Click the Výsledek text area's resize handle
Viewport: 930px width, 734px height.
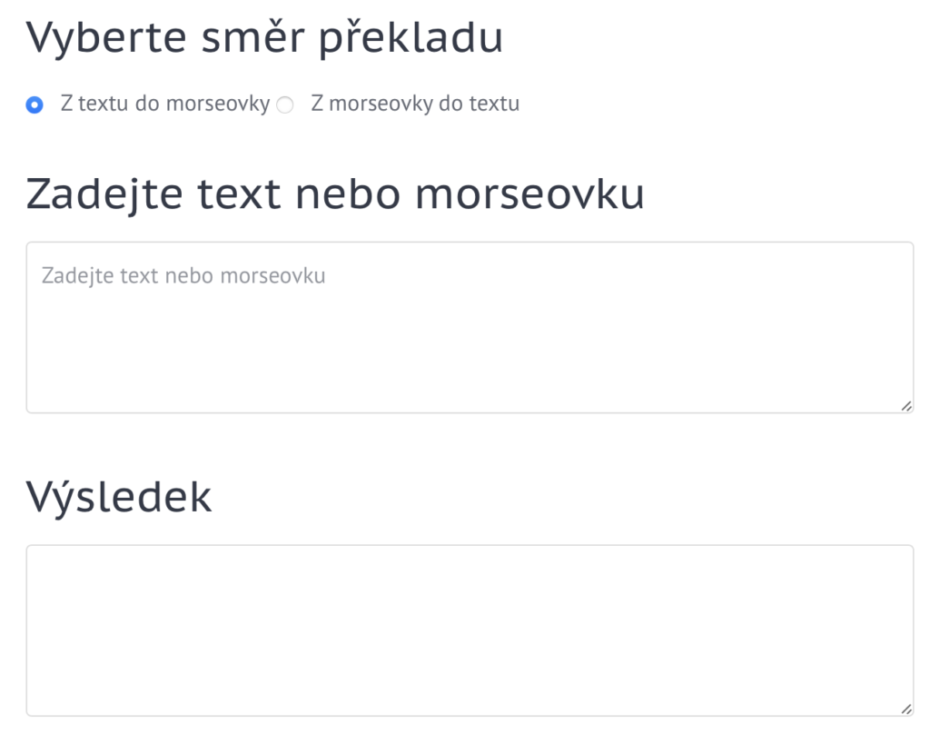[906, 709]
